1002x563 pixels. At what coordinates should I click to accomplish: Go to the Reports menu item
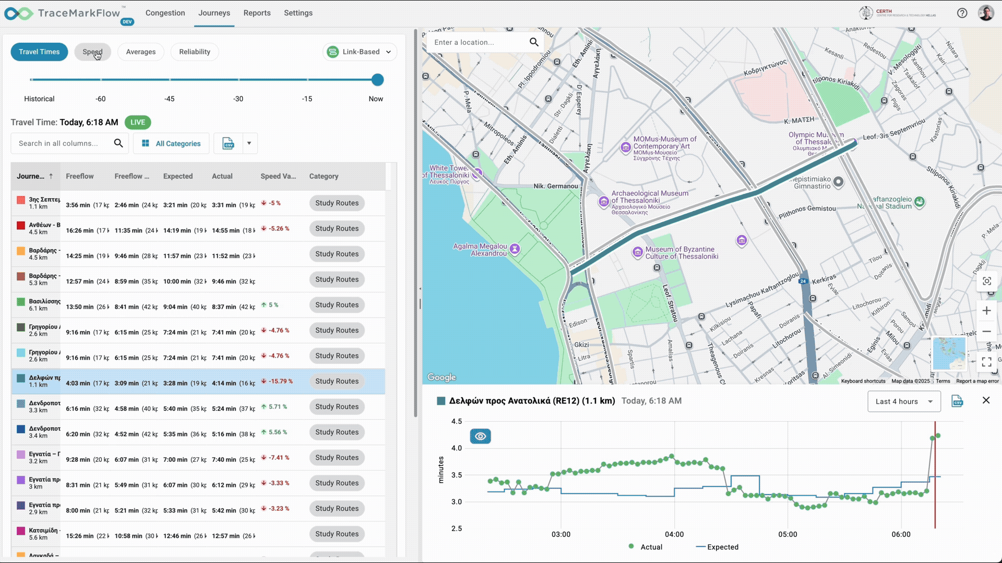click(257, 13)
